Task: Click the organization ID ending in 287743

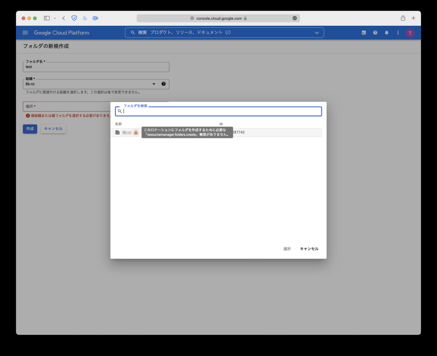Action: click(239, 132)
